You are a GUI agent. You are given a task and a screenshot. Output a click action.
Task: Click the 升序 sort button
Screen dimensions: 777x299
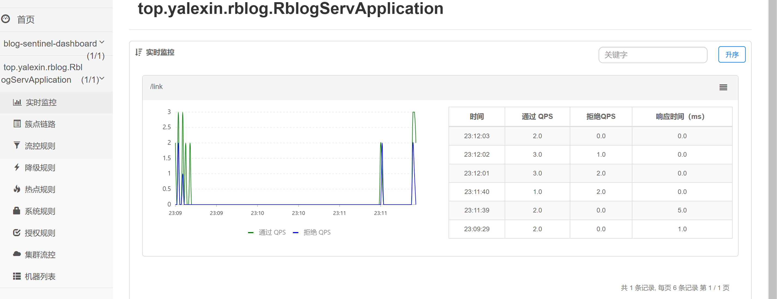point(732,55)
